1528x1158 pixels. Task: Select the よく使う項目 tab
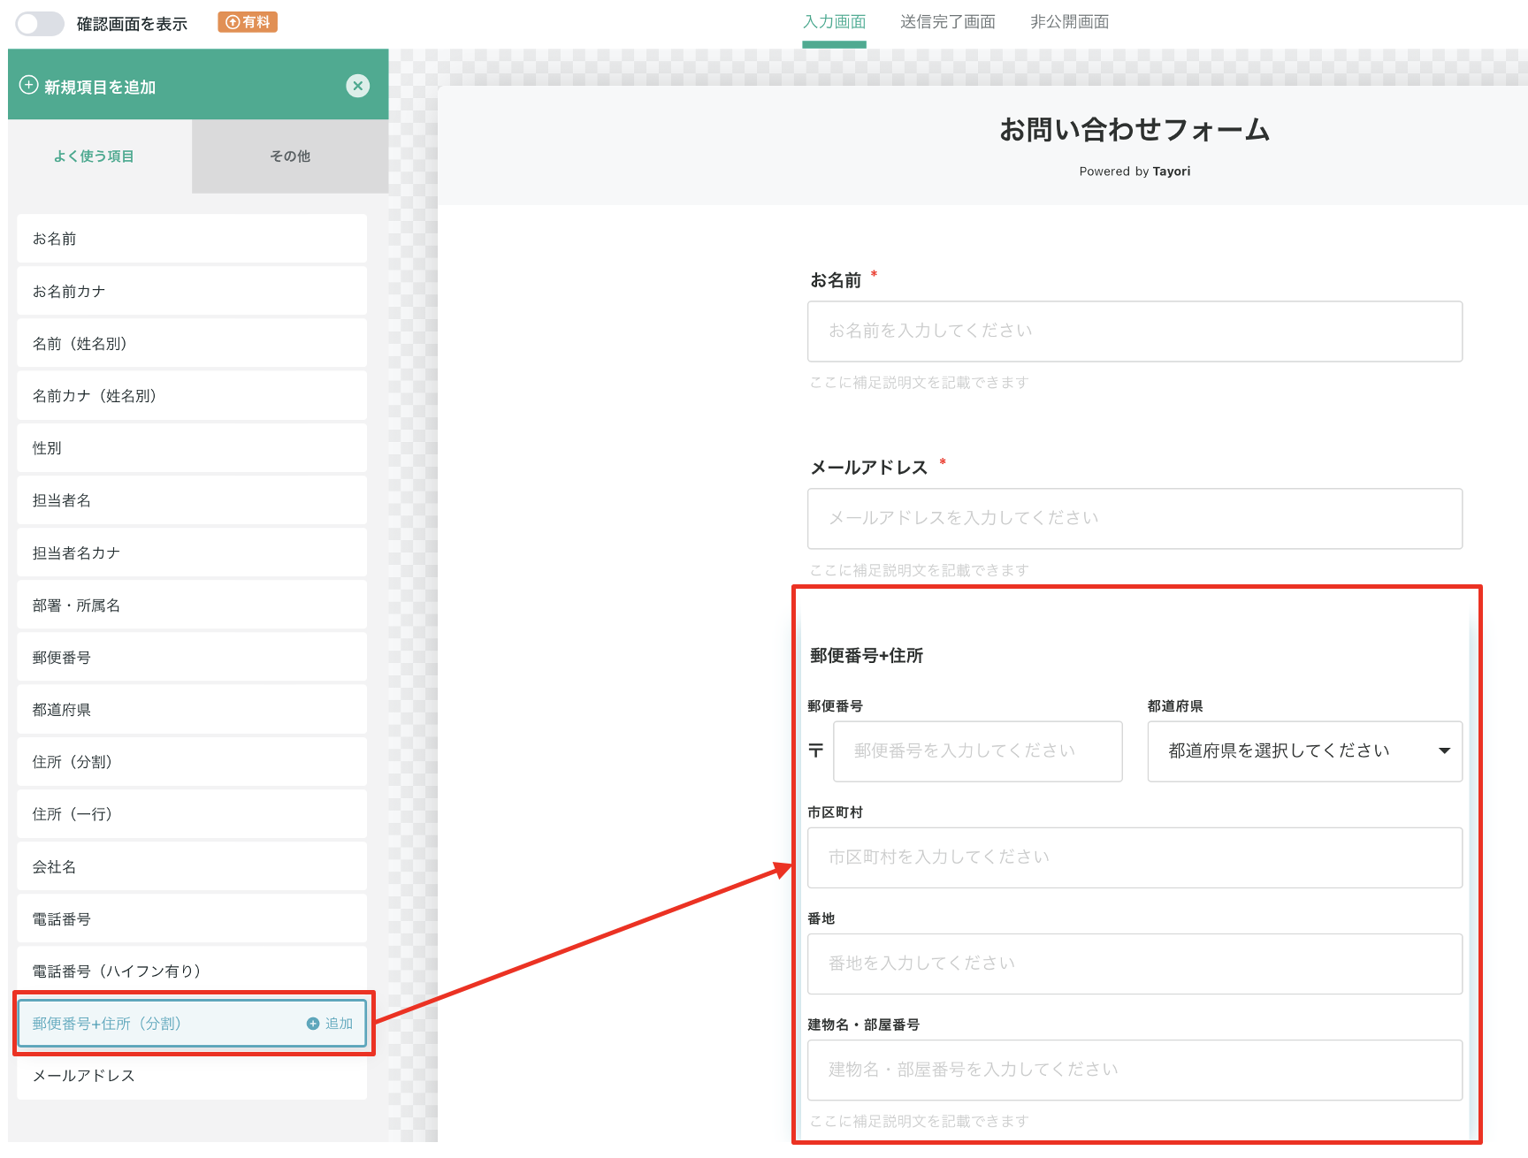pos(94,156)
